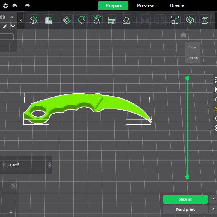Open dropdown arrow beside Send print

click(213, 209)
